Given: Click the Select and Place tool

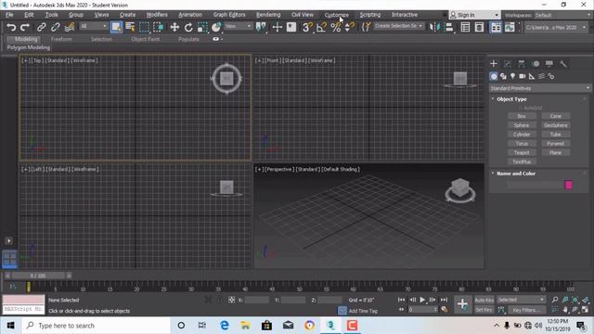Looking at the screenshot, I should tap(216, 27).
